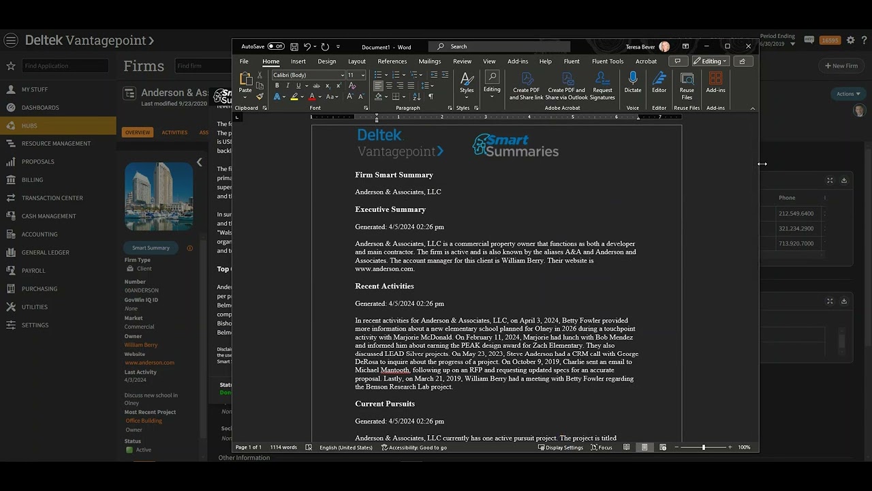Toggle Superscript formatting
Viewport: 872px width, 491px height.
[x=337, y=86]
